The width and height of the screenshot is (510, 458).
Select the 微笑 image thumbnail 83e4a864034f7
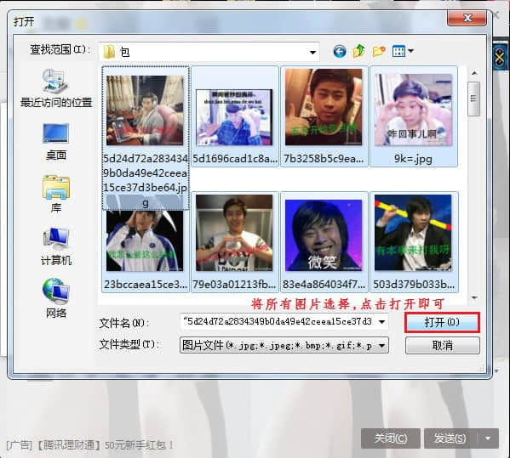tap(324, 242)
